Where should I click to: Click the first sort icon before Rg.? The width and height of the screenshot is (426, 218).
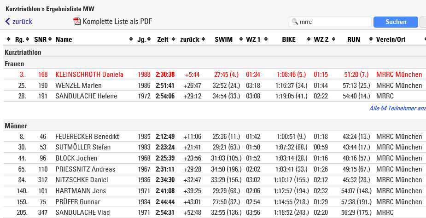click(9, 40)
